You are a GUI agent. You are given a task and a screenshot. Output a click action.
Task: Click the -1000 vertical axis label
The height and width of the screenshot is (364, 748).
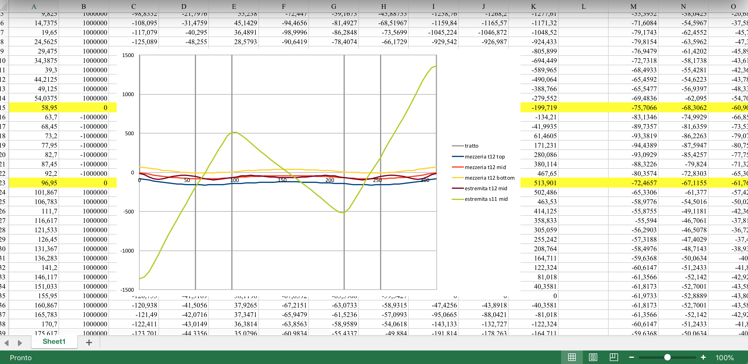point(127,251)
